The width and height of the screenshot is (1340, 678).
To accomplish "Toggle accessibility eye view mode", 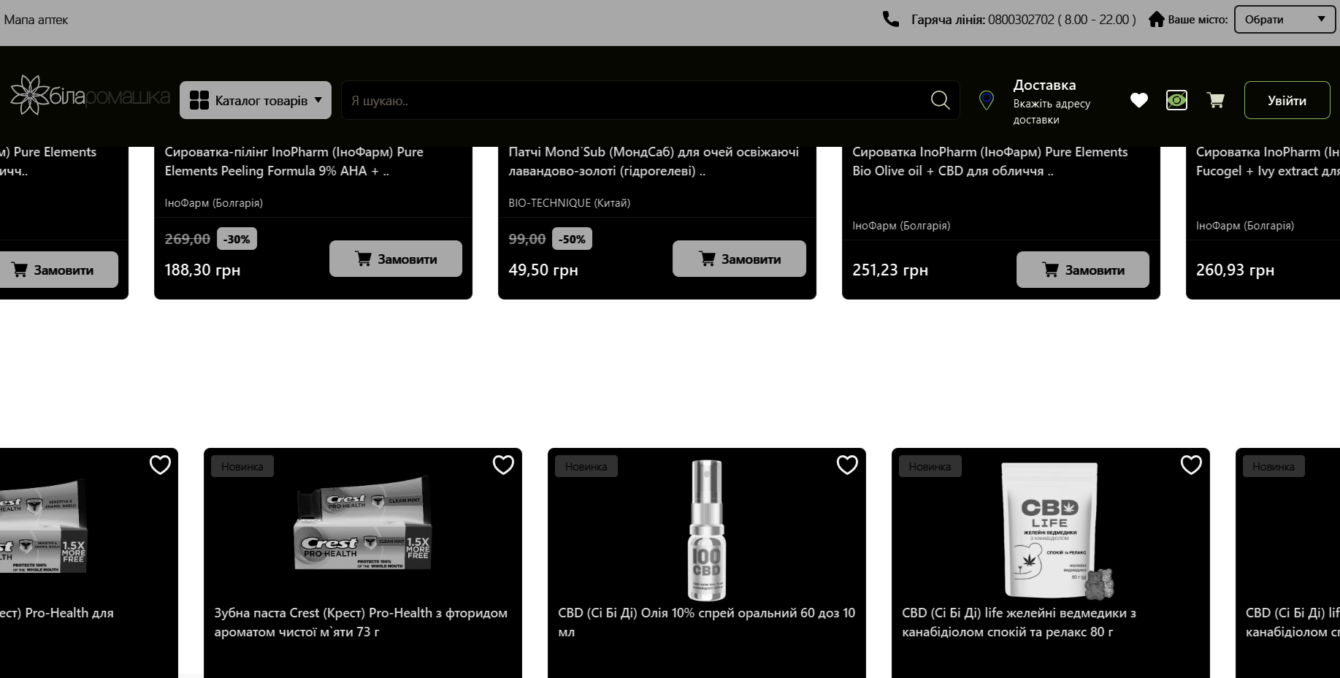I will point(1176,100).
